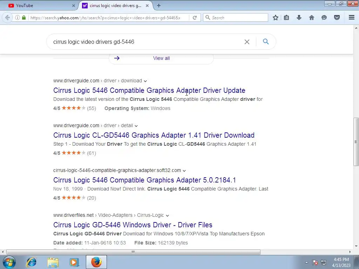The image size is (359, 269).
Task: Expand dropdown next to driverguide driver › detail
Action: point(136,126)
